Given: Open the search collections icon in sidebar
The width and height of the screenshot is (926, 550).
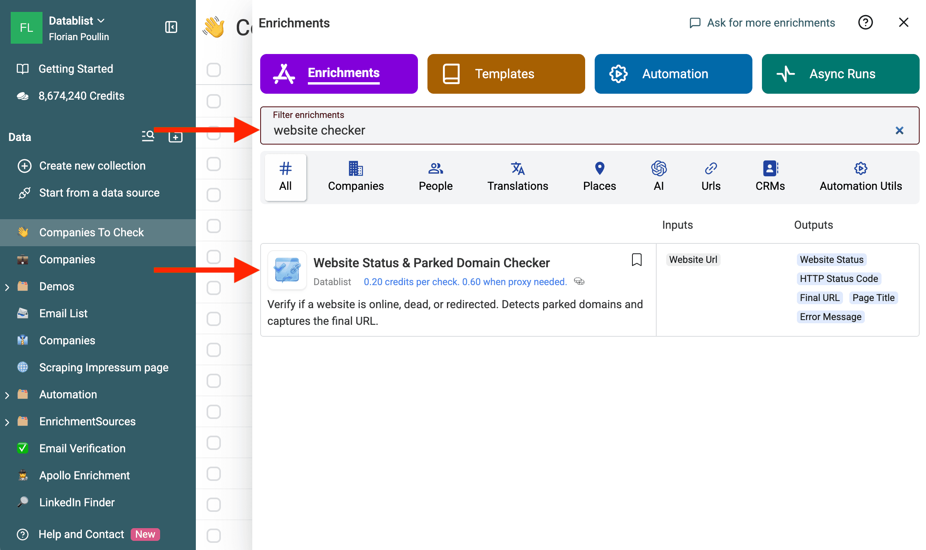Looking at the screenshot, I should pos(148,136).
